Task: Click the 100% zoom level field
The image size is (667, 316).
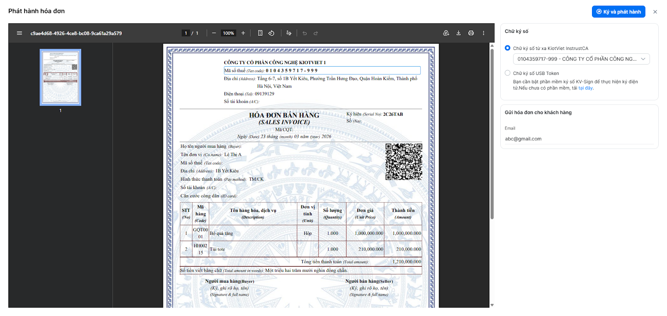Action: tap(228, 33)
